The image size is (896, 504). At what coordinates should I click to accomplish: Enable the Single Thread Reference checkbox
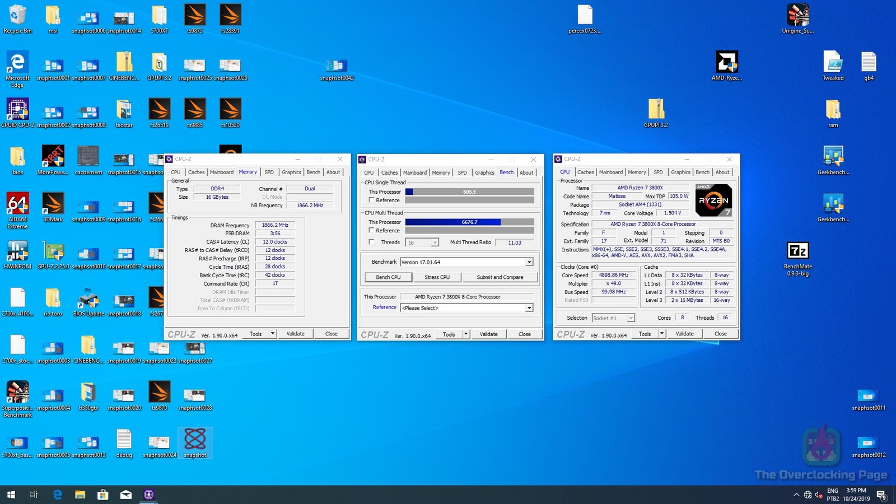pos(371,200)
